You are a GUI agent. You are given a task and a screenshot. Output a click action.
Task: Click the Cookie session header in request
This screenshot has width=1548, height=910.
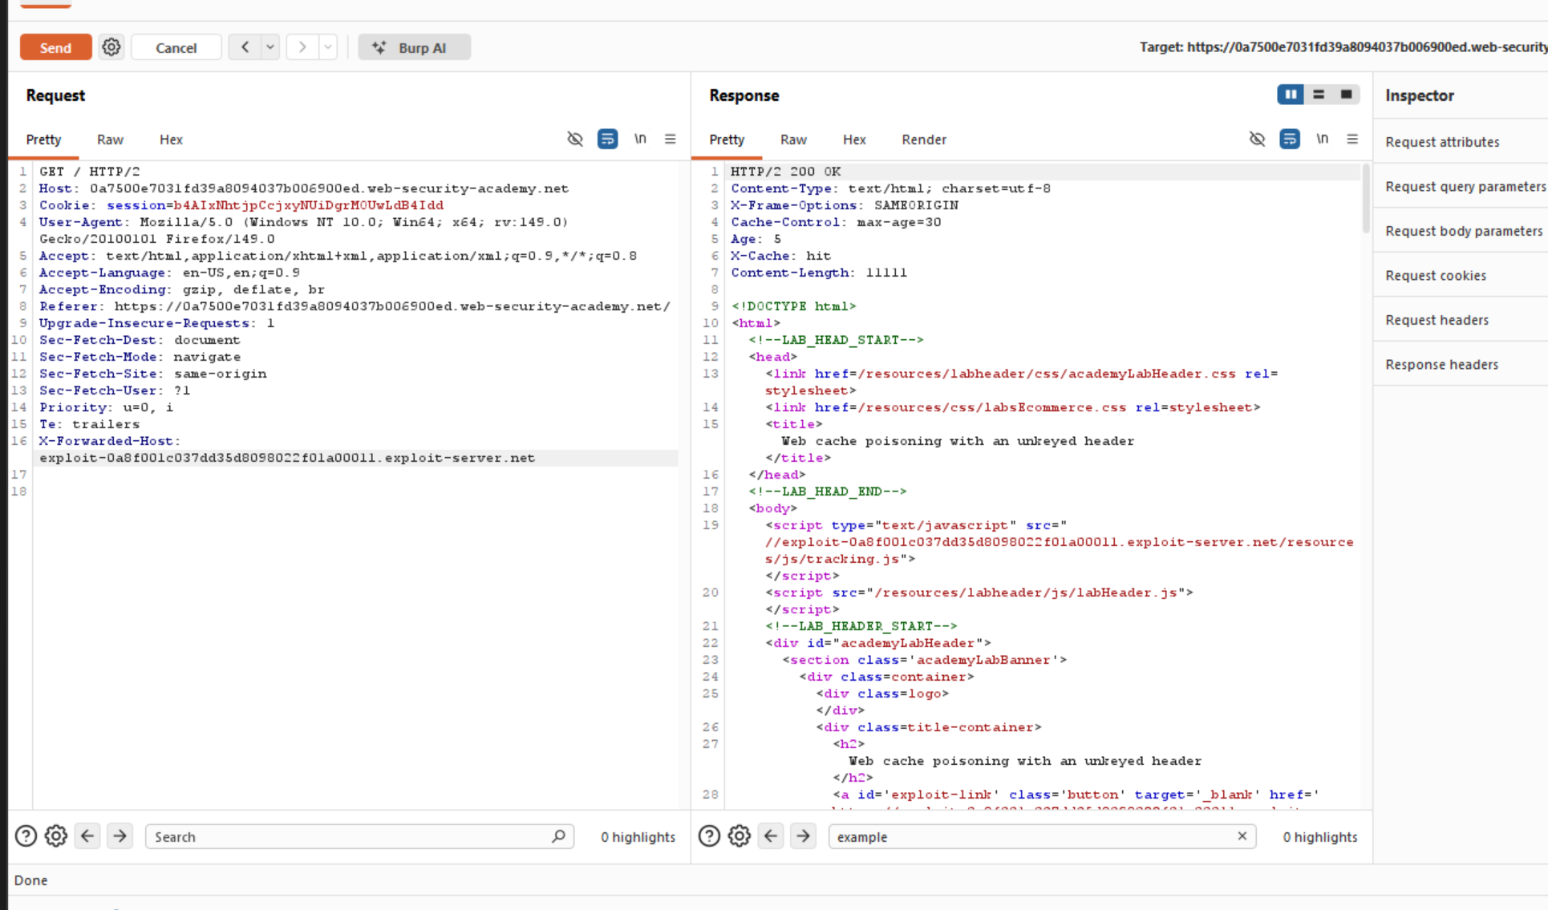[x=241, y=205]
